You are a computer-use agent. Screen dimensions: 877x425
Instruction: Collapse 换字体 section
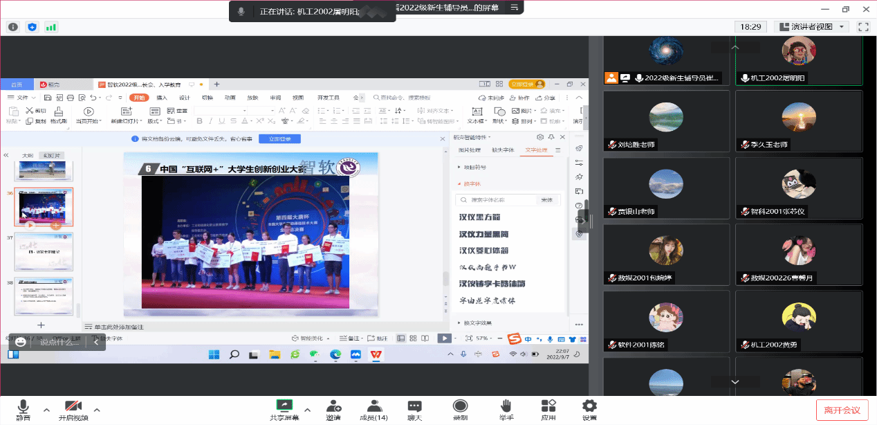[x=470, y=183]
